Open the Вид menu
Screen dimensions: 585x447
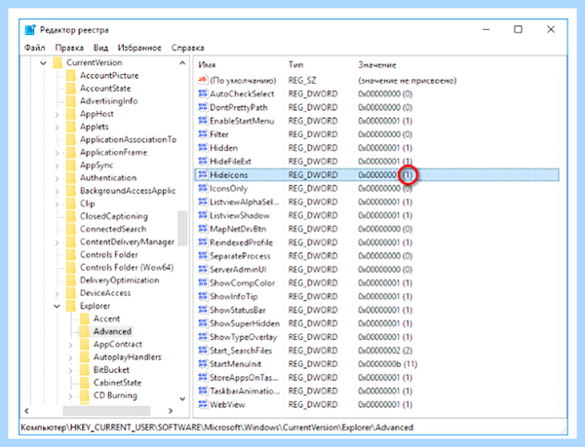pyautogui.click(x=100, y=48)
